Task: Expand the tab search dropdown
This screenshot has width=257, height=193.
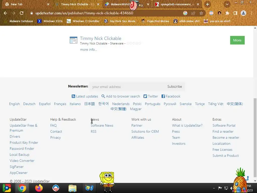Action: (x=227, y=4)
